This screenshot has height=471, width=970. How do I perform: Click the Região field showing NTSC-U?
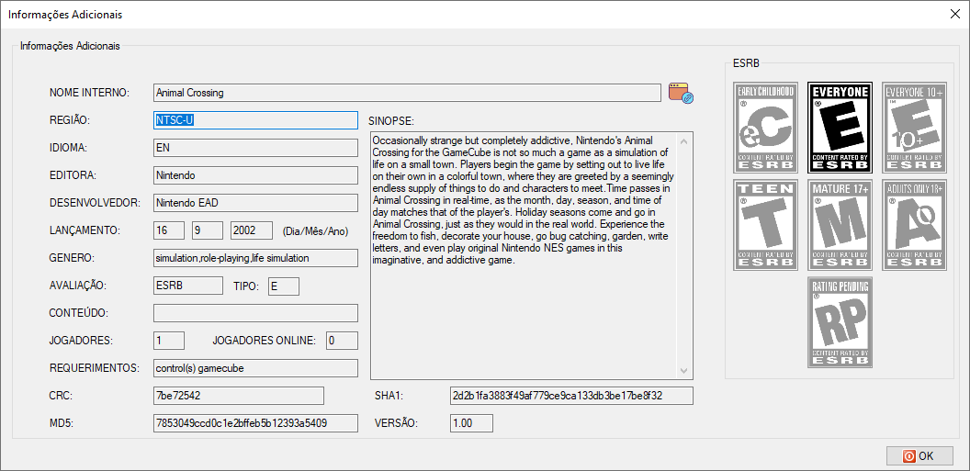255,120
